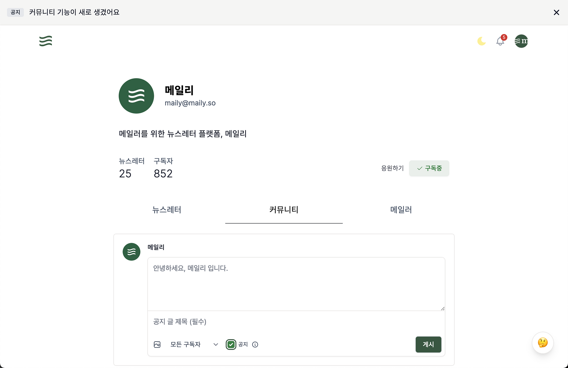This screenshot has width=568, height=368.
Task: Click the info icon next to 공지
Action: (x=255, y=344)
